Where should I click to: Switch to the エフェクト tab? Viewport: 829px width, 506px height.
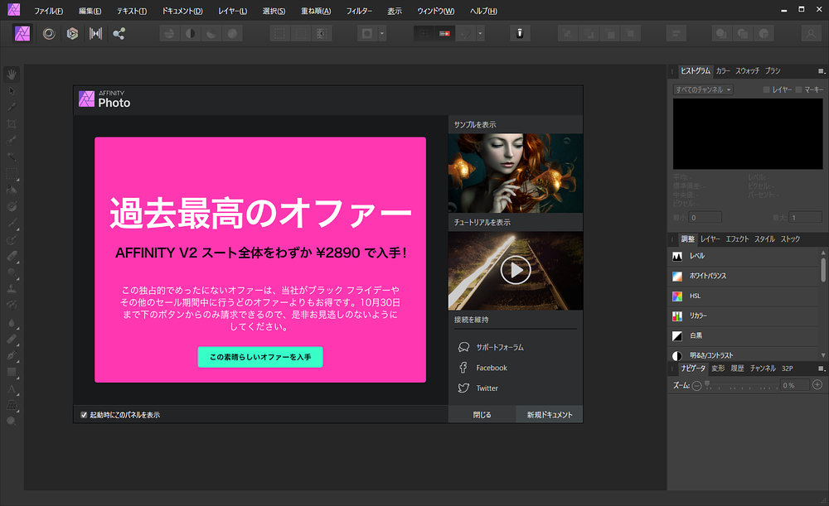737,239
